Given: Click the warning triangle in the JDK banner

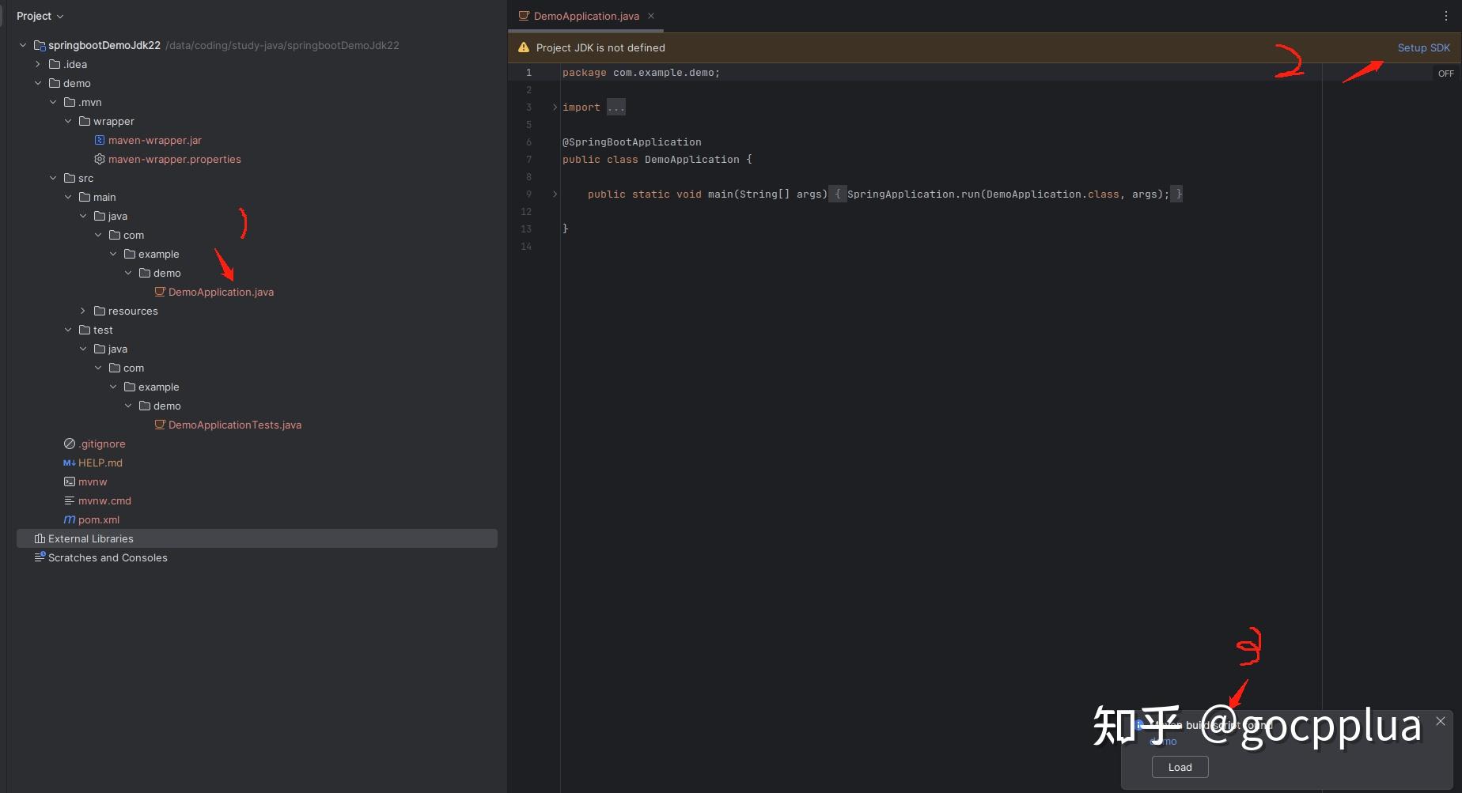Looking at the screenshot, I should pos(523,47).
